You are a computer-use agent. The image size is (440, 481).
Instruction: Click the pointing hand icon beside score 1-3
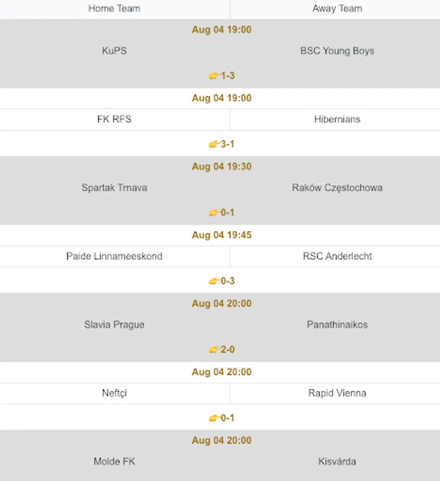(214, 76)
